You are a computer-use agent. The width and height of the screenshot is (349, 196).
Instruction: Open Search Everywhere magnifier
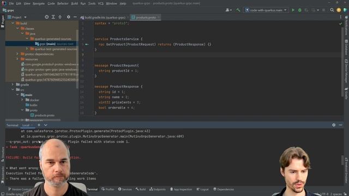pyautogui.click(x=332, y=10)
